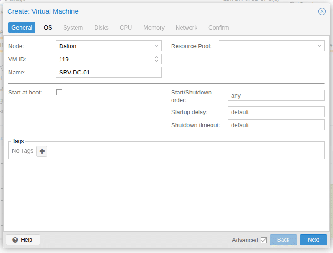Jump to the Confirm tab
This screenshot has width=333, height=253.
click(218, 28)
